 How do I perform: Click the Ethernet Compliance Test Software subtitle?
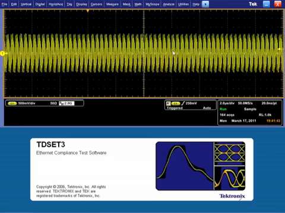coord(71,153)
